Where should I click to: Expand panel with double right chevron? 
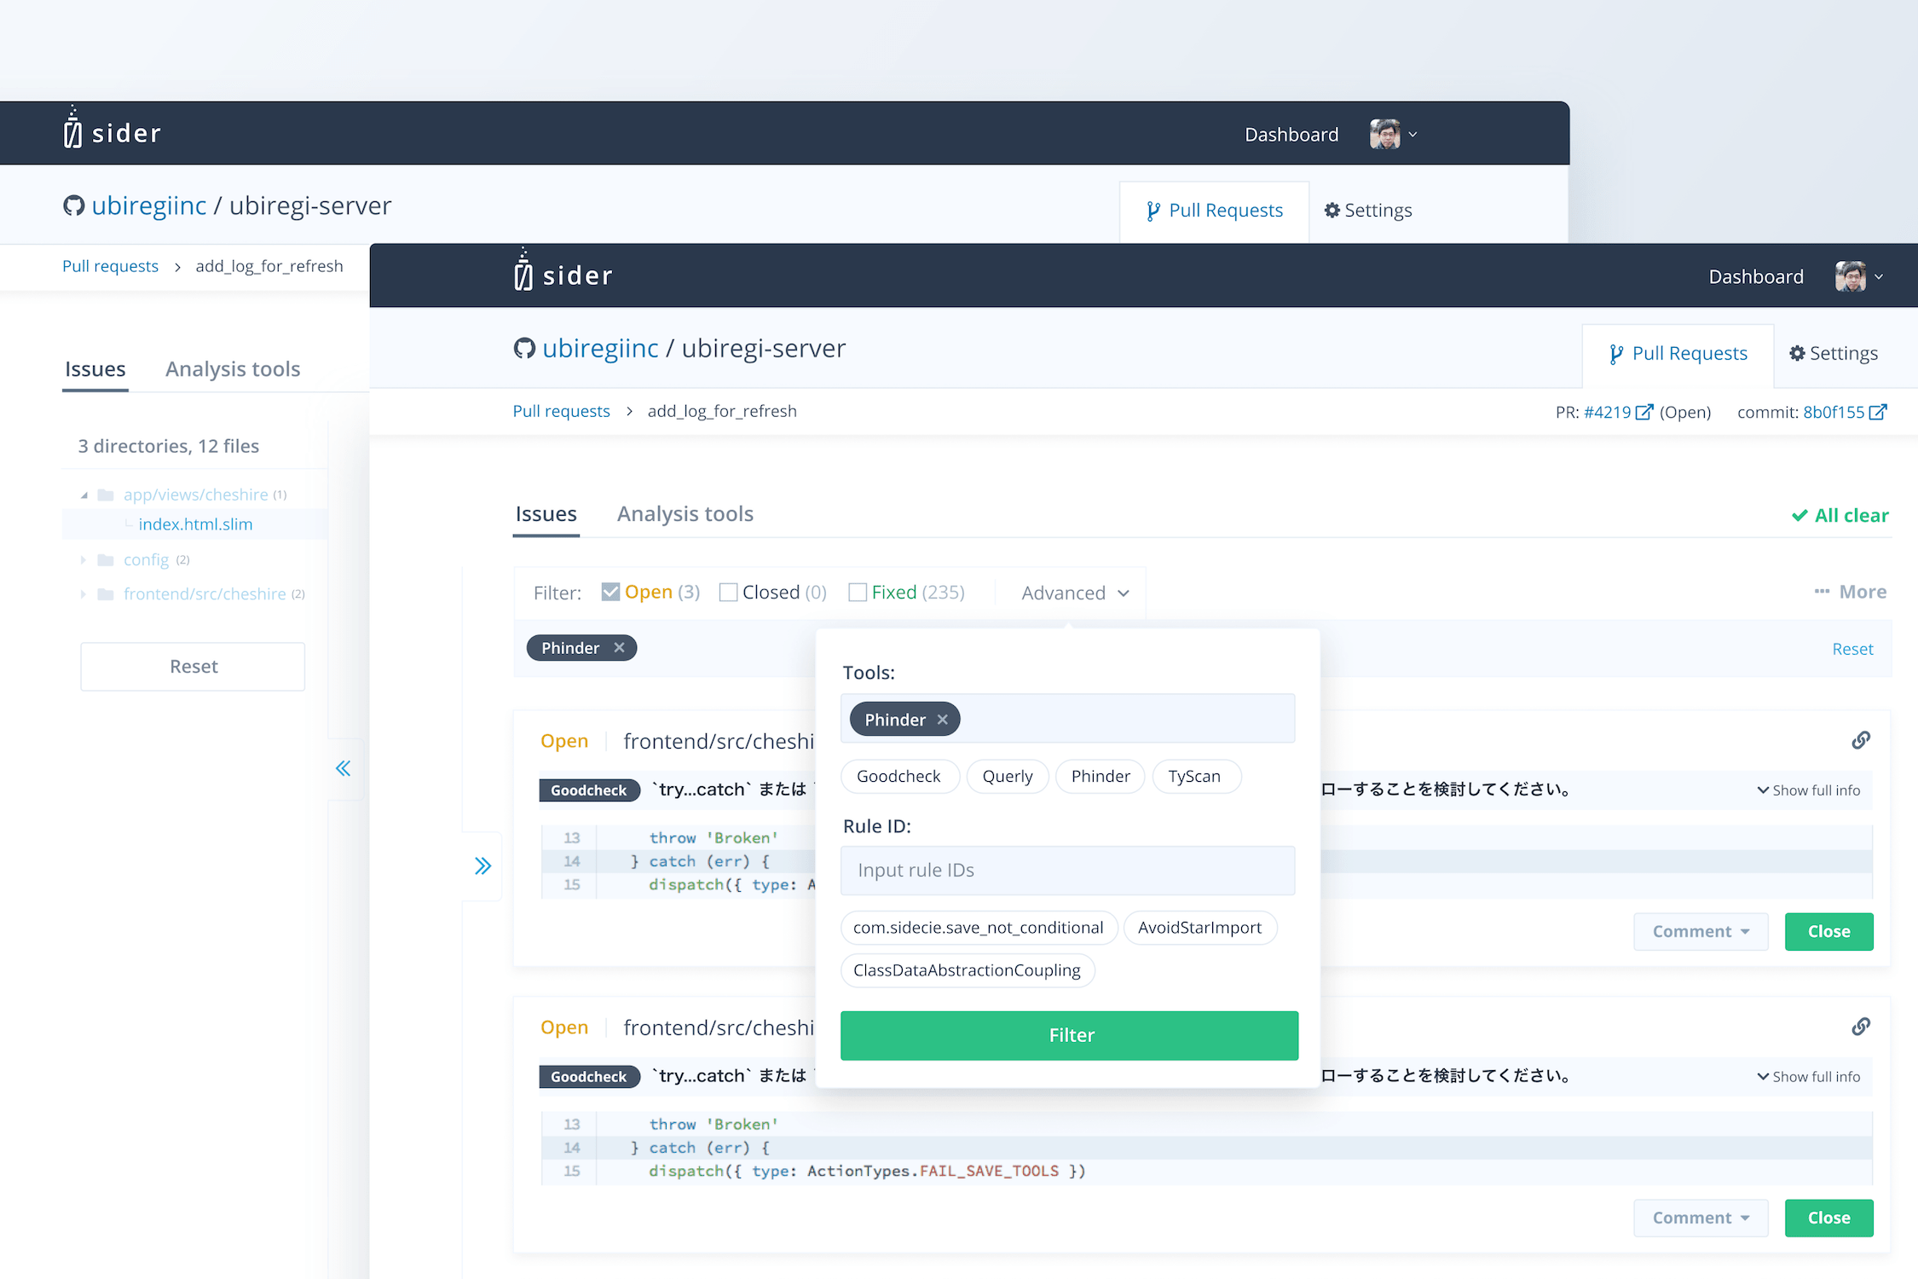482,866
